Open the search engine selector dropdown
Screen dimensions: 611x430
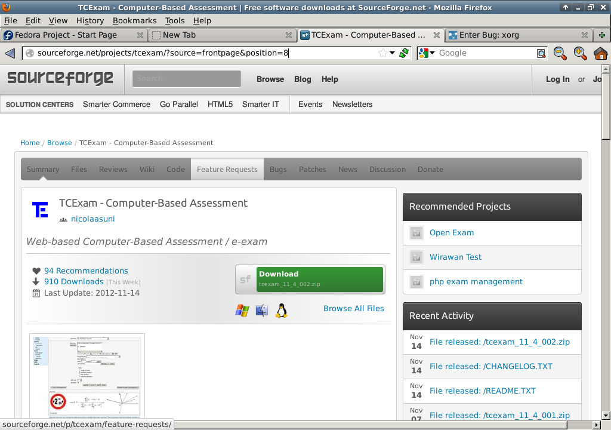[x=427, y=53]
